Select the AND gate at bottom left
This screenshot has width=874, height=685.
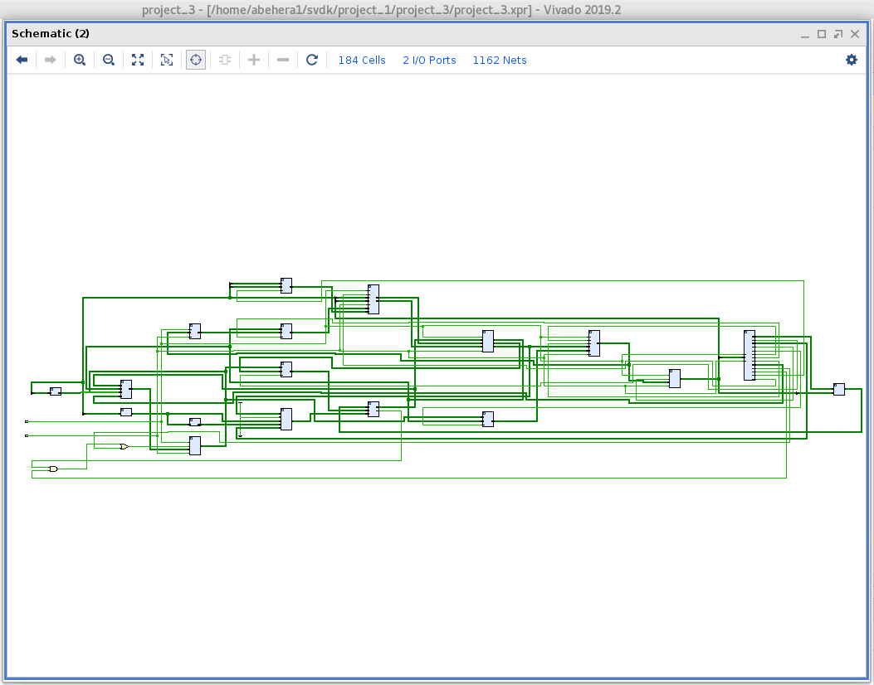pos(53,469)
